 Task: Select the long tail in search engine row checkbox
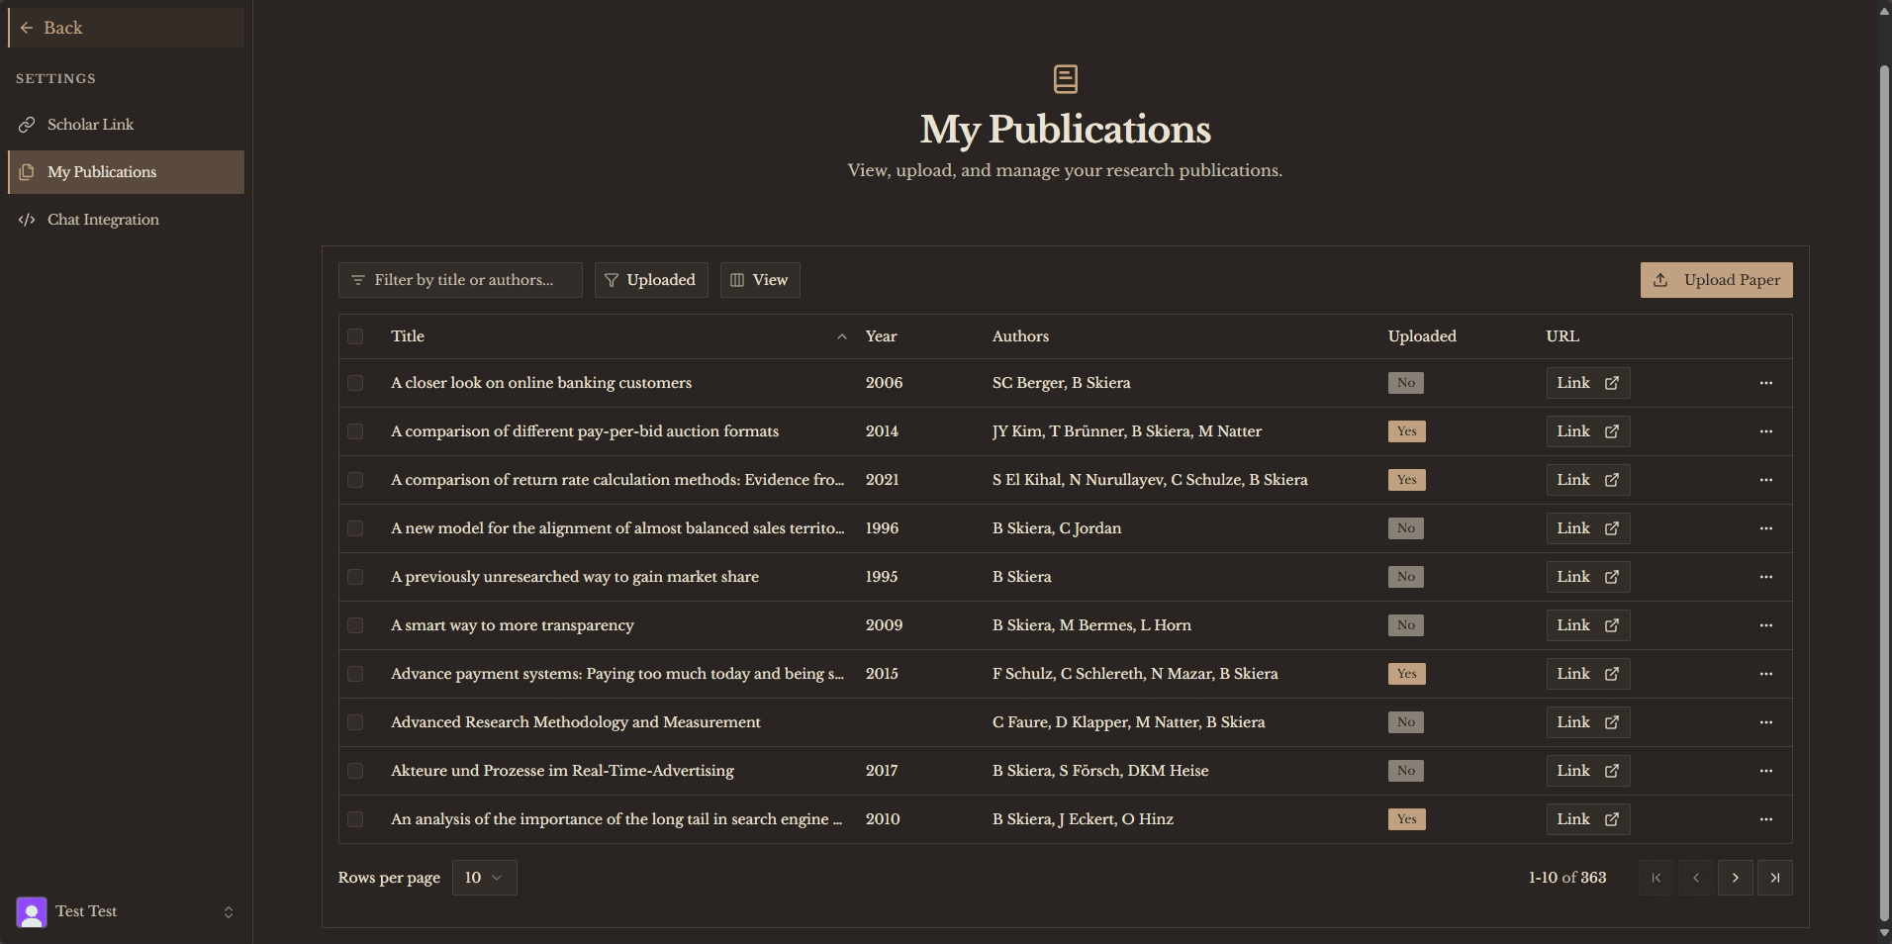[x=355, y=819]
